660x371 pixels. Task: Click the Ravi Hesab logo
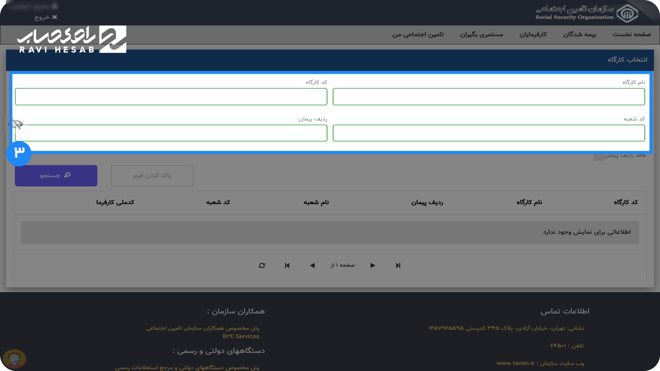[72, 39]
